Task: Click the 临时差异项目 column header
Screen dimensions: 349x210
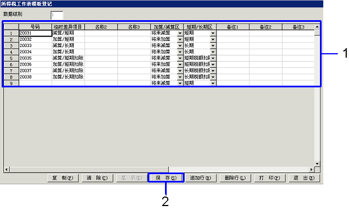Action: (68, 27)
